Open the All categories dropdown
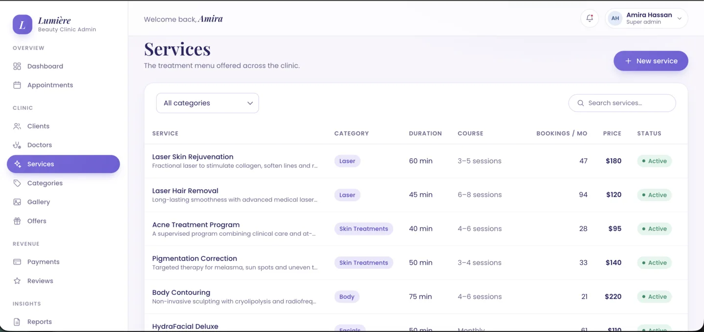The image size is (704, 332). point(207,103)
